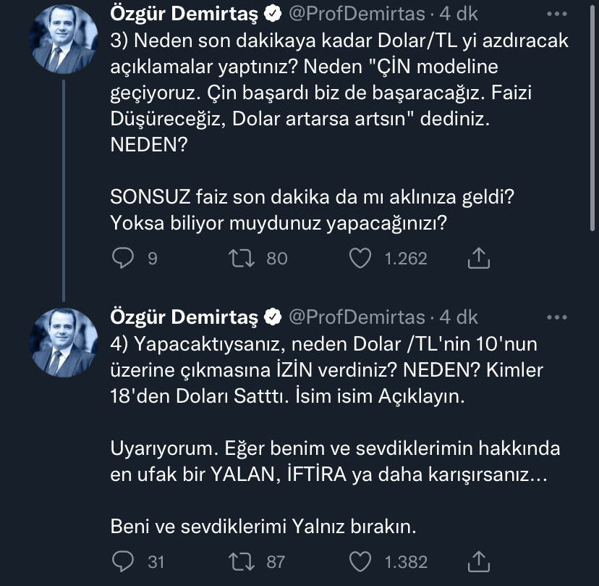Open tweet text starting with Neden son dakikaya
Viewport: 599px width, 586px height.
point(339,132)
